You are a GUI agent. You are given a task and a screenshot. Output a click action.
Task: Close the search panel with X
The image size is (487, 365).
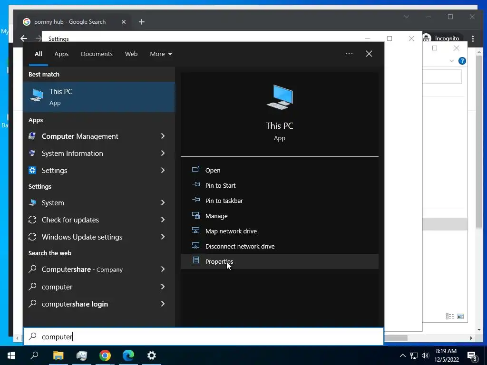point(369,54)
